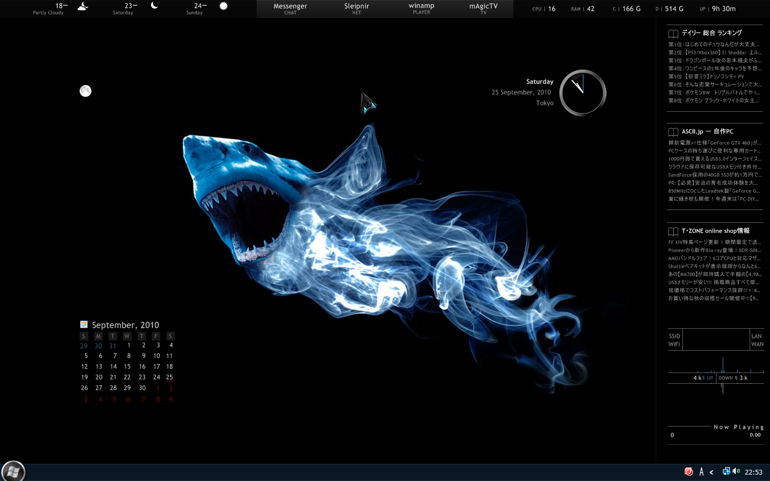
Task: Click the IME 'A' input mode indicator
Action: (x=701, y=471)
